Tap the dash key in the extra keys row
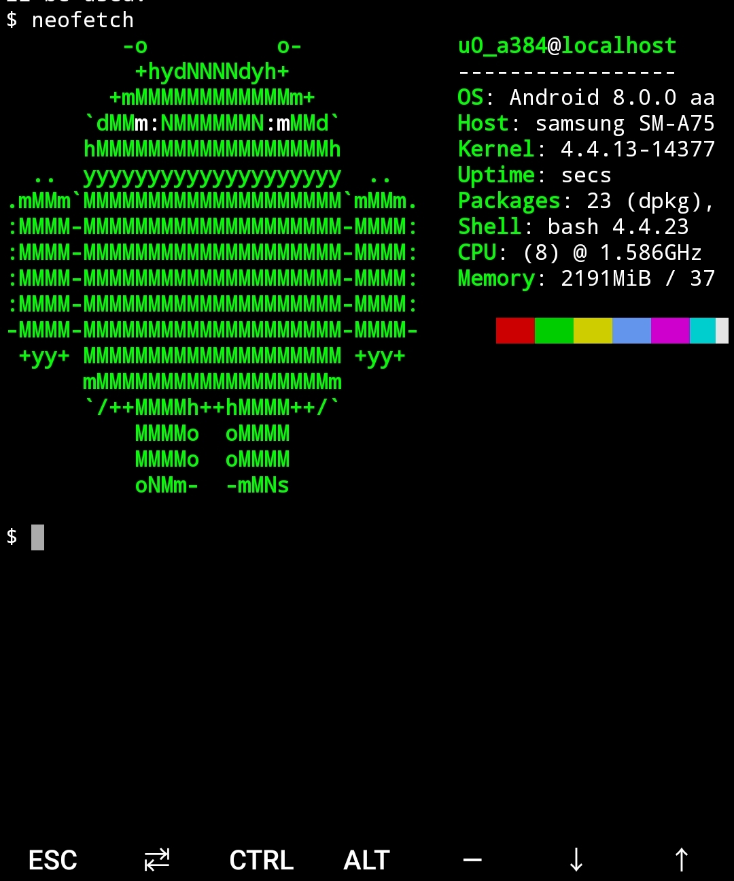734x881 pixels. click(x=472, y=860)
